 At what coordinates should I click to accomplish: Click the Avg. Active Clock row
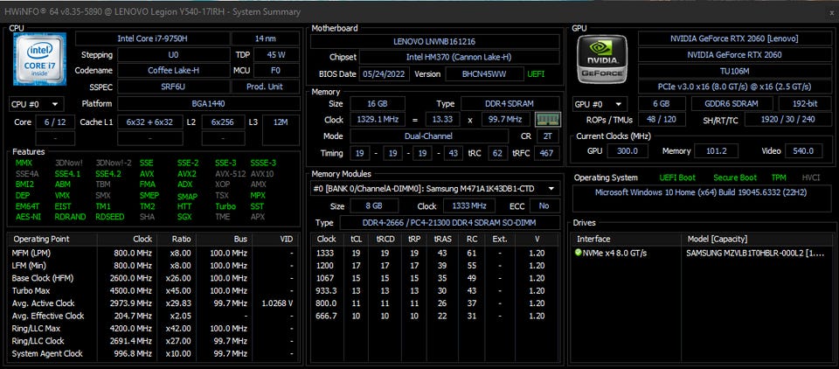[153, 303]
